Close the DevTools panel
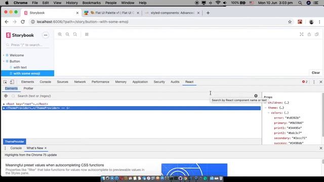 320,82
